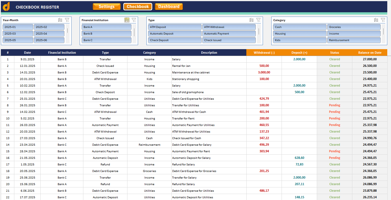Select ATM Withdrawal type filter
Image resolution: width=391 pixels, height=200 pixels.
click(229, 27)
